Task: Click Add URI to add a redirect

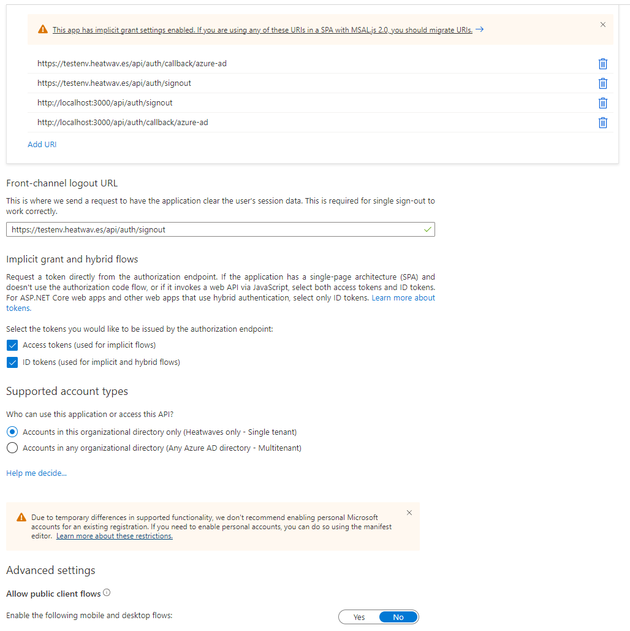Action: (x=42, y=144)
